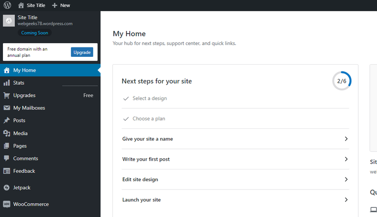The width and height of the screenshot is (377, 217).
Task: Click the Posts pushpin icon
Action: (x=7, y=121)
